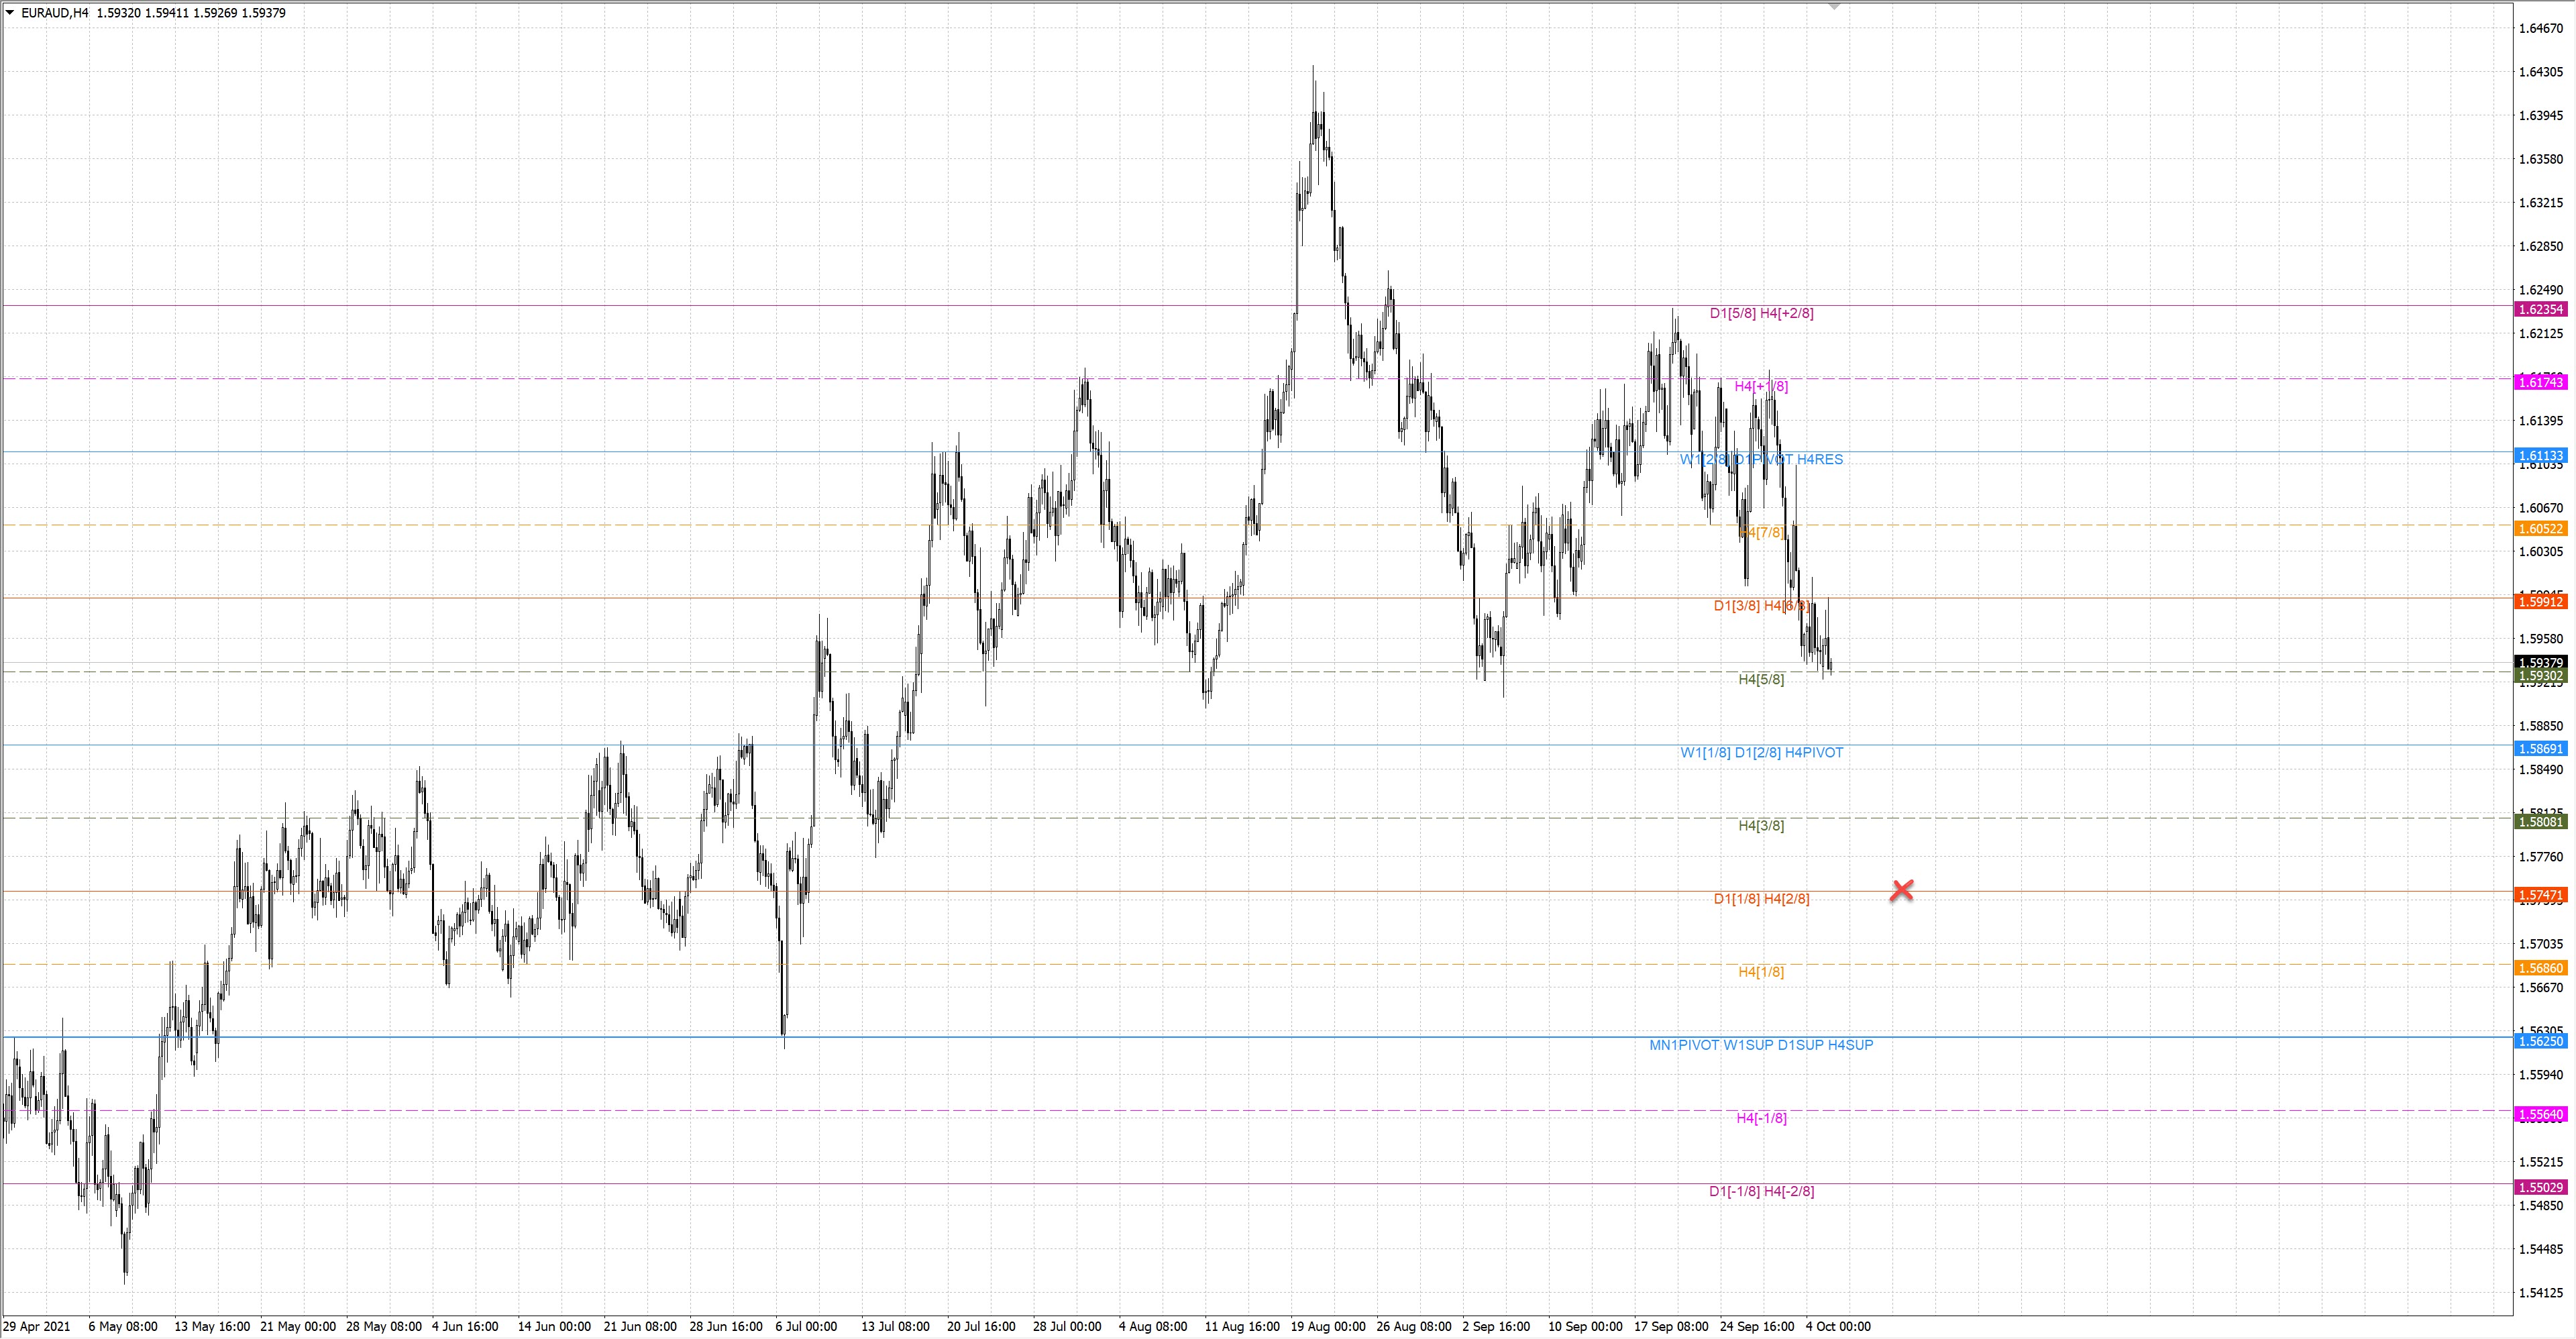This screenshot has width=2576, height=1339.
Task: Click the 1.56250 price tag on axis
Action: click(2540, 1041)
